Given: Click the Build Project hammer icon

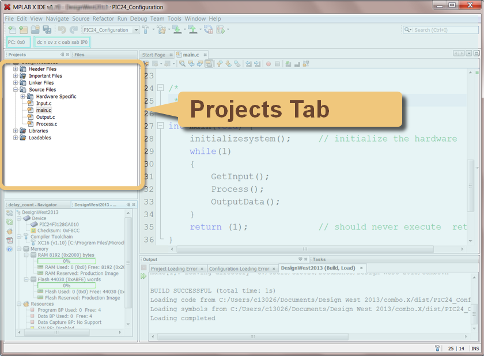Looking at the screenshot, I should pyautogui.click(x=145, y=30).
